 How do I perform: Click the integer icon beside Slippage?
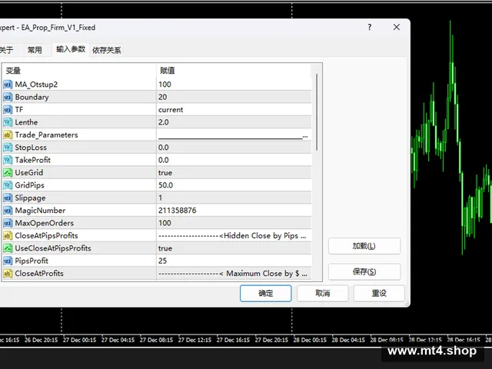point(8,198)
